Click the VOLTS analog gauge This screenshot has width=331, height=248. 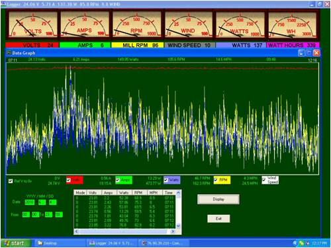pyautogui.click(x=33, y=24)
